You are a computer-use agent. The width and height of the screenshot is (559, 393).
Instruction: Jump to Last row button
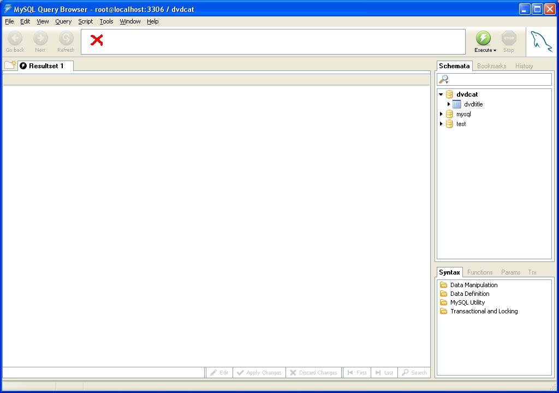384,372
